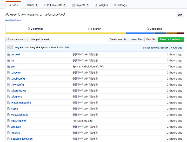Open the README.md file link
Image resolution: width=187 pixels, height=142 pixels.
click(x=18, y=121)
